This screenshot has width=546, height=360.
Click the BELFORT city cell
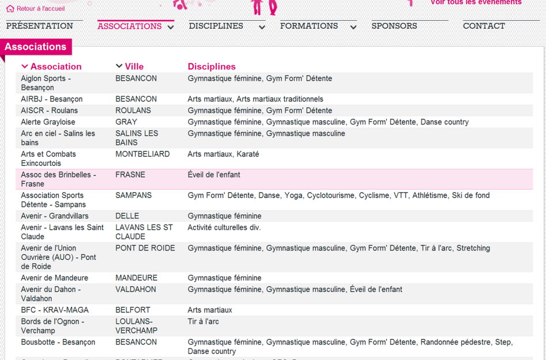coord(133,310)
